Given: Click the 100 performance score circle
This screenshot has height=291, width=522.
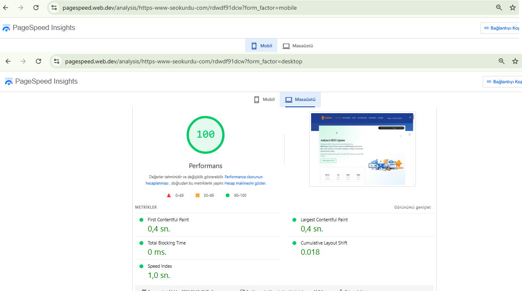Looking at the screenshot, I should 205,135.
